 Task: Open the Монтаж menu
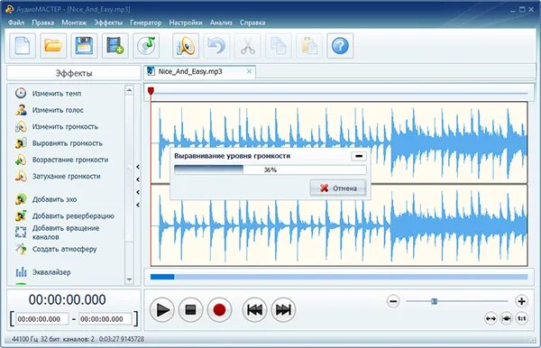click(x=74, y=23)
